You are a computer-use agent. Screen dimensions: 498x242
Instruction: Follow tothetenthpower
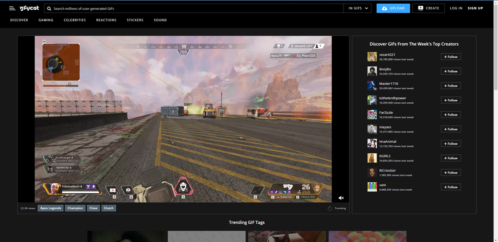451,100
